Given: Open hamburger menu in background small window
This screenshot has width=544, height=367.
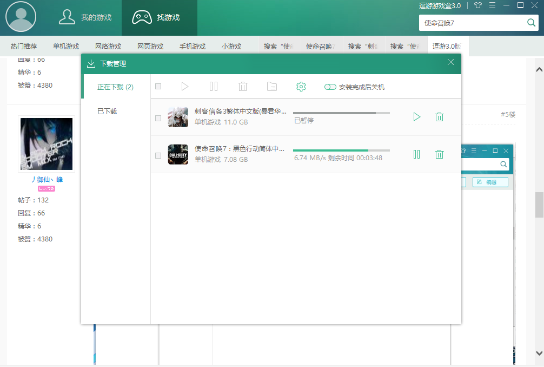Looking at the screenshot, I should [x=474, y=150].
